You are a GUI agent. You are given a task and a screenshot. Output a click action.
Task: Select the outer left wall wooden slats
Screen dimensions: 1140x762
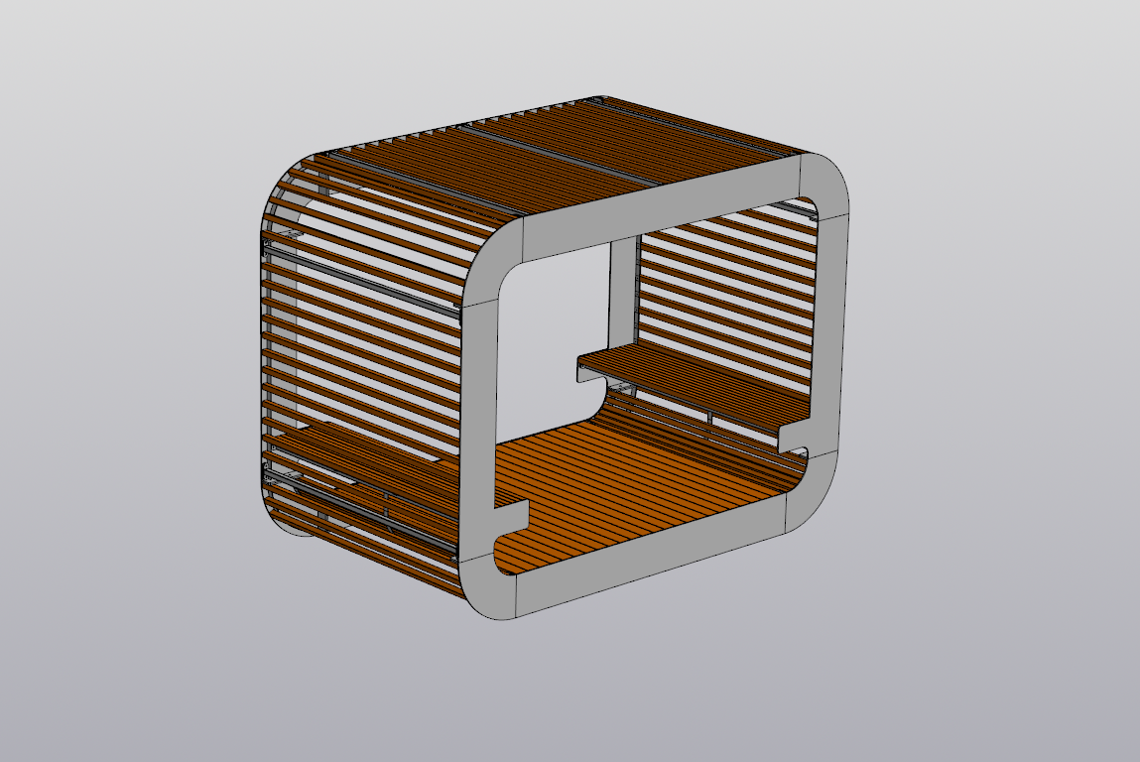(x=357, y=327)
